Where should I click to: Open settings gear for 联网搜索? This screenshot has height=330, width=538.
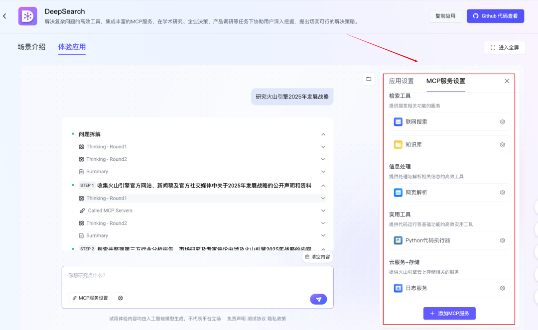click(502, 122)
